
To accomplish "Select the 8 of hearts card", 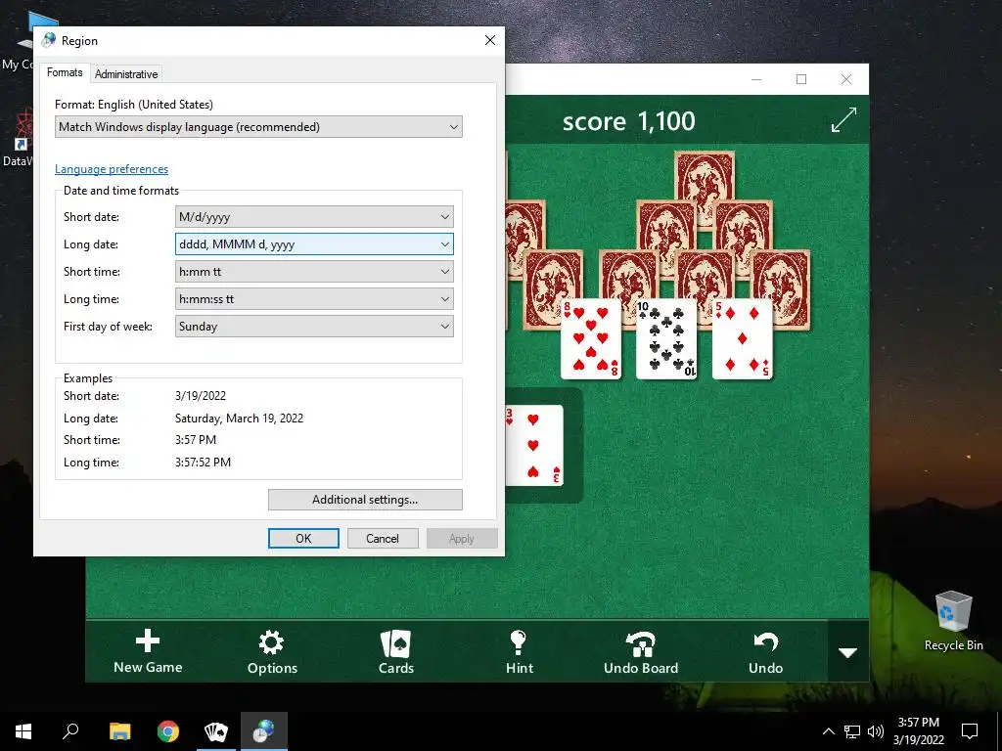I will coord(590,339).
